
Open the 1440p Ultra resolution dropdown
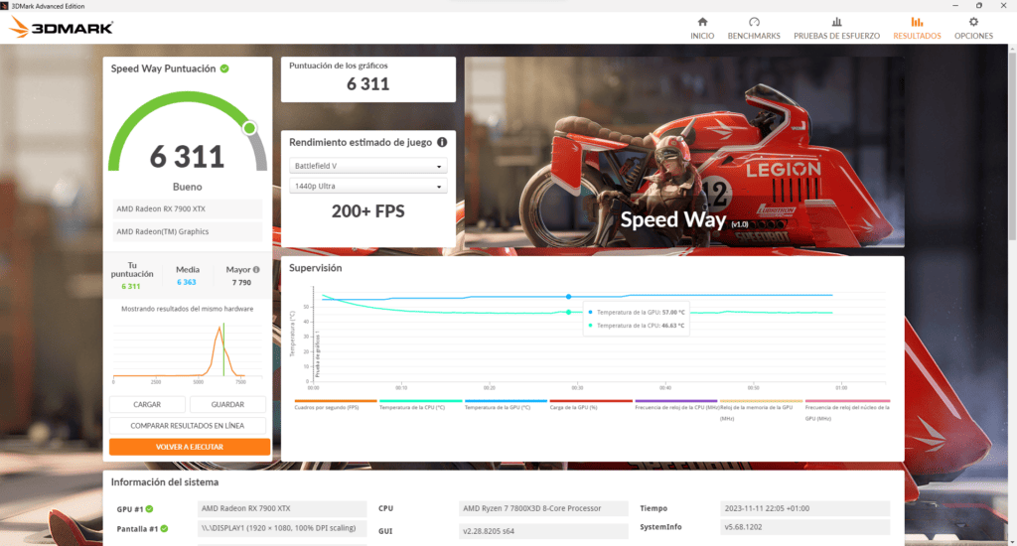(x=368, y=186)
